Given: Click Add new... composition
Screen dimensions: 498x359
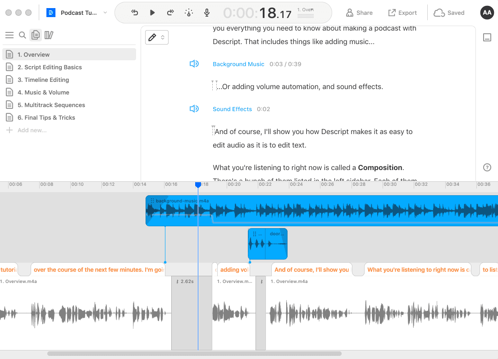Looking at the screenshot, I should [x=27, y=130].
